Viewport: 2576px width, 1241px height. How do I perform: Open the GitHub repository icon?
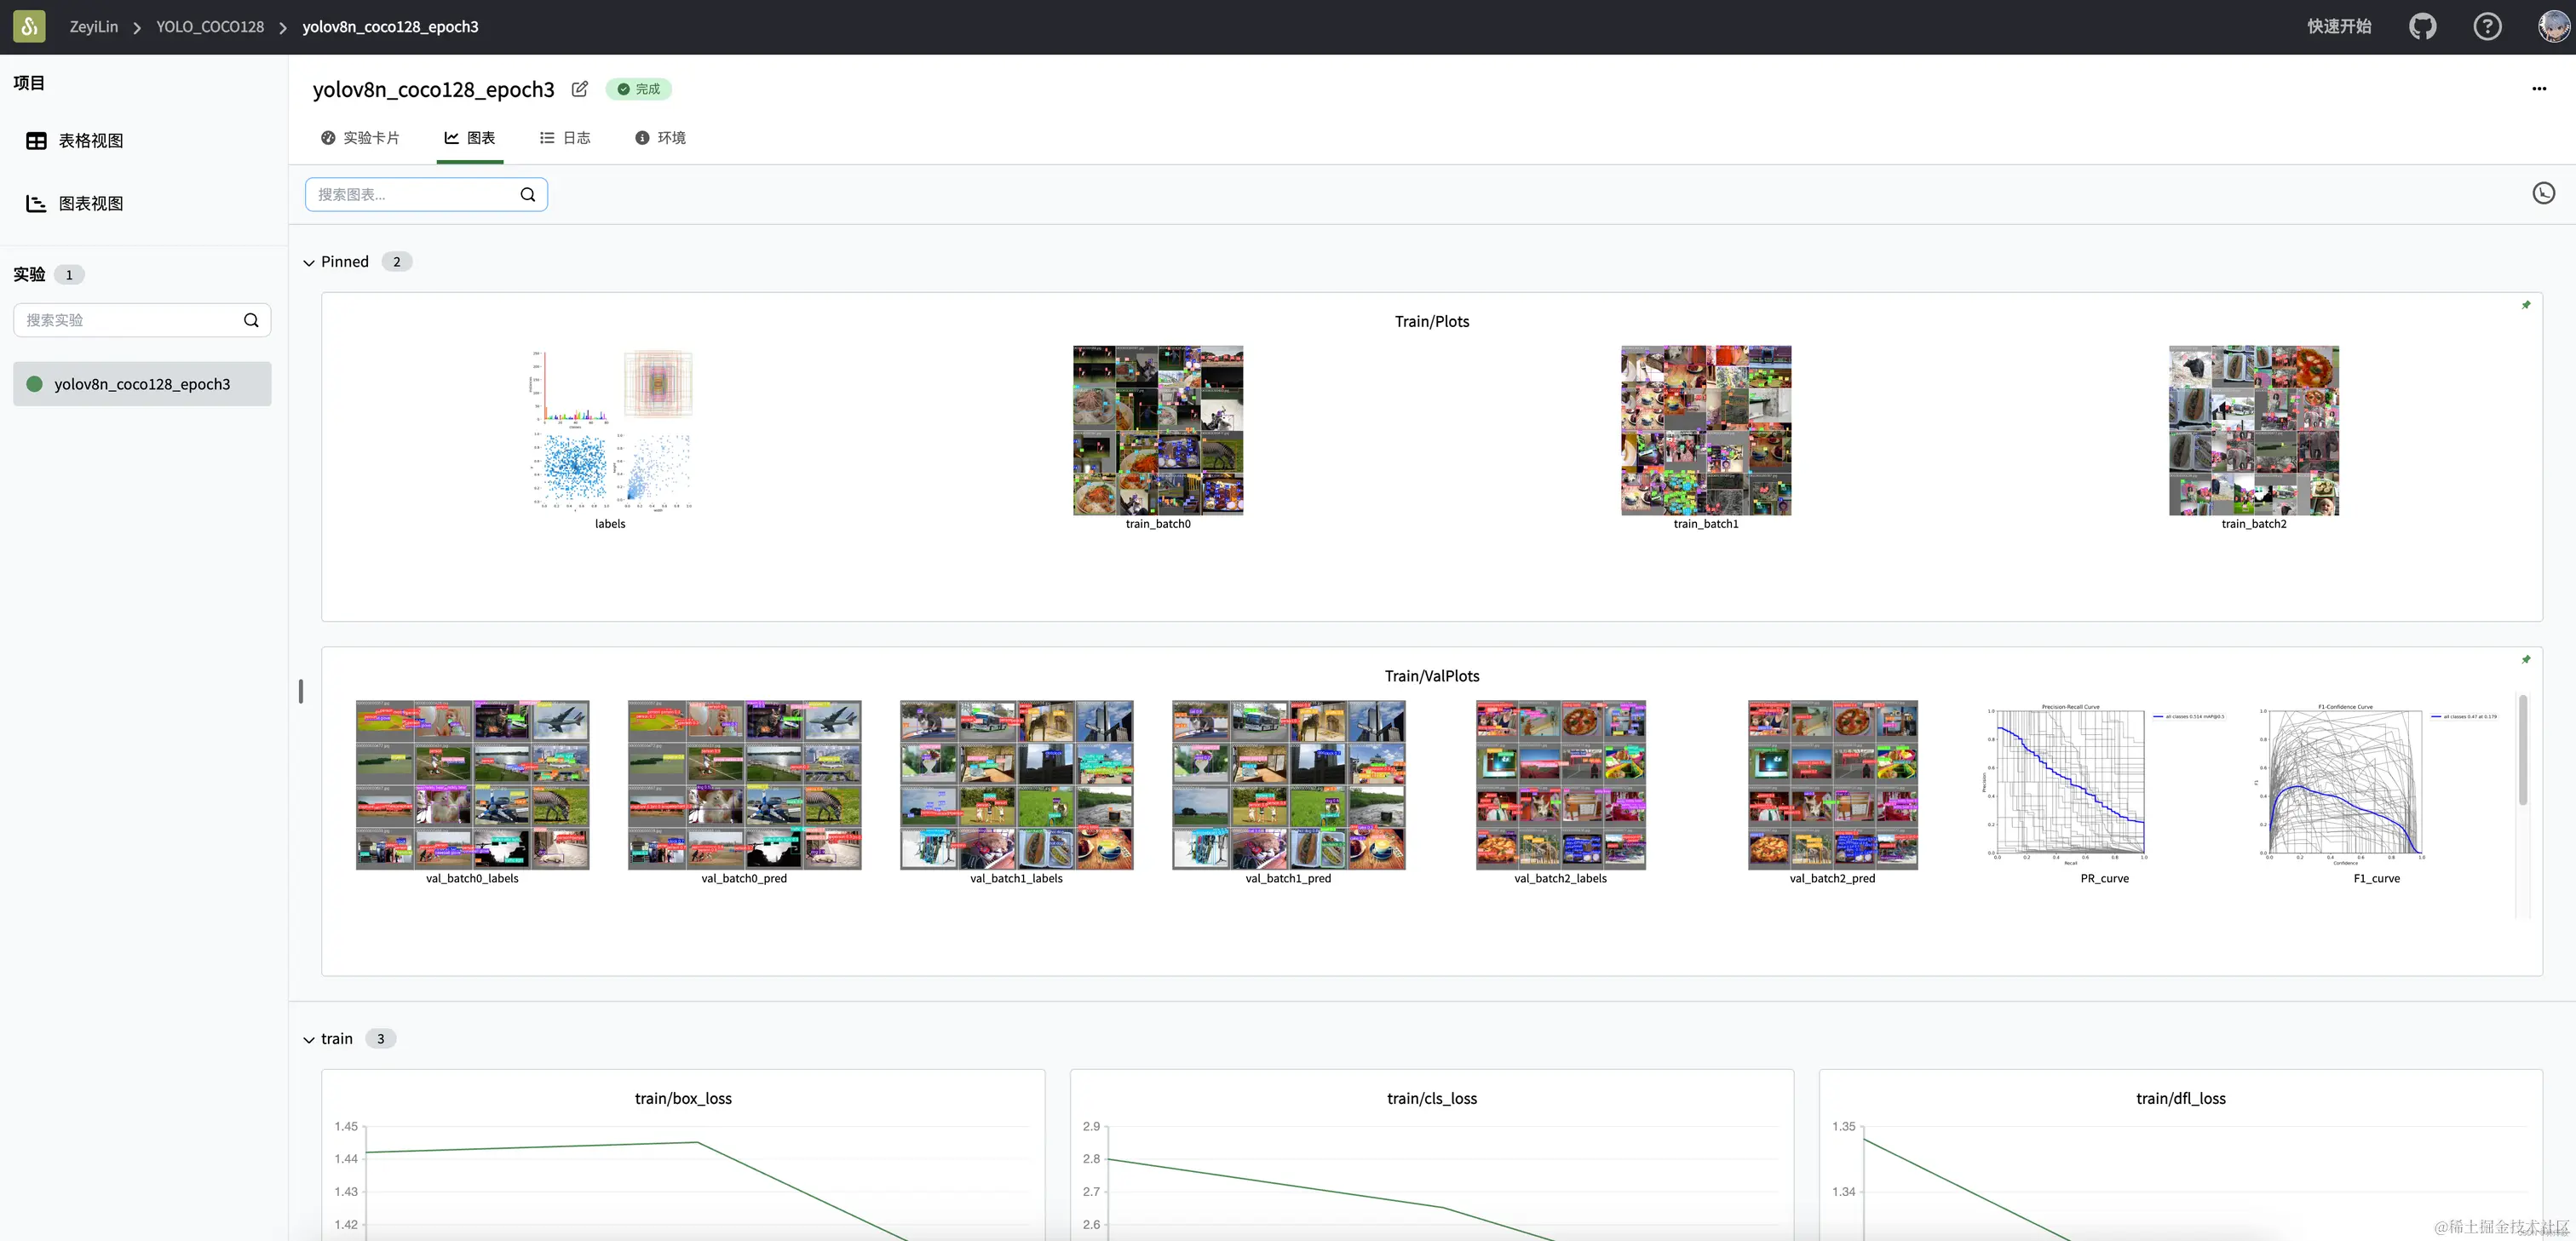pyautogui.click(x=2422, y=26)
